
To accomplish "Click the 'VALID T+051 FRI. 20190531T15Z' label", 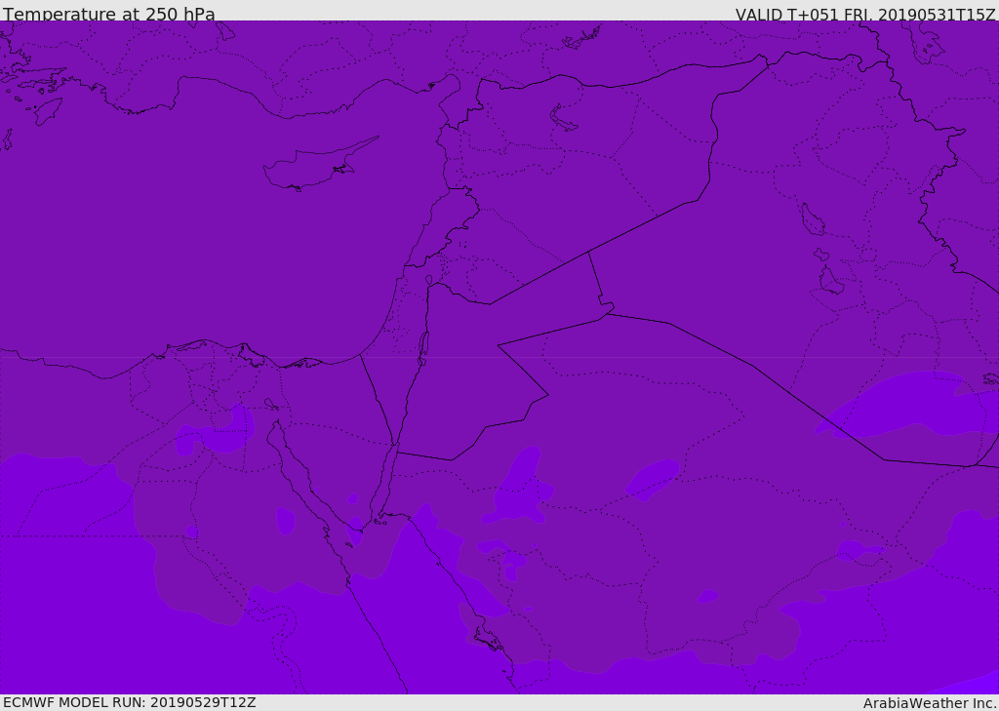I will click(864, 15).
